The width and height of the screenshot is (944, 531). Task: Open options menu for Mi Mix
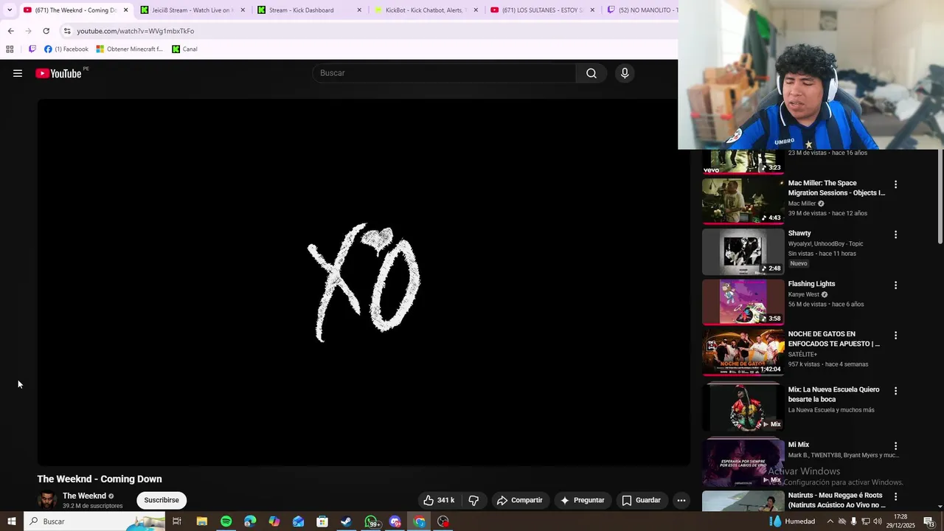[896, 446]
